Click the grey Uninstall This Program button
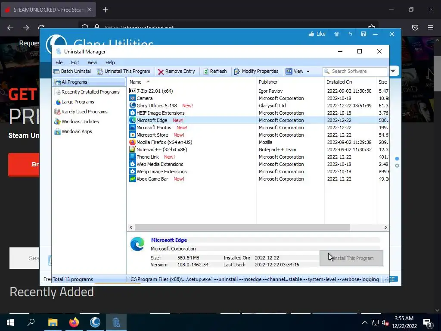Image resolution: width=441 pixels, height=331 pixels. (351, 258)
